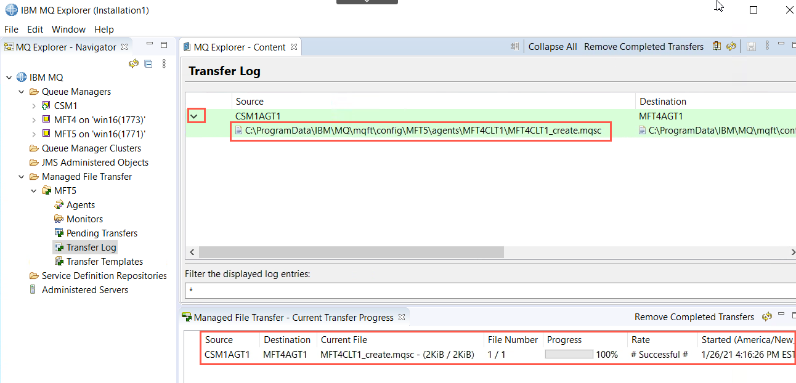Expand the CSM1 queue manager node
796x383 pixels.
click(x=34, y=106)
